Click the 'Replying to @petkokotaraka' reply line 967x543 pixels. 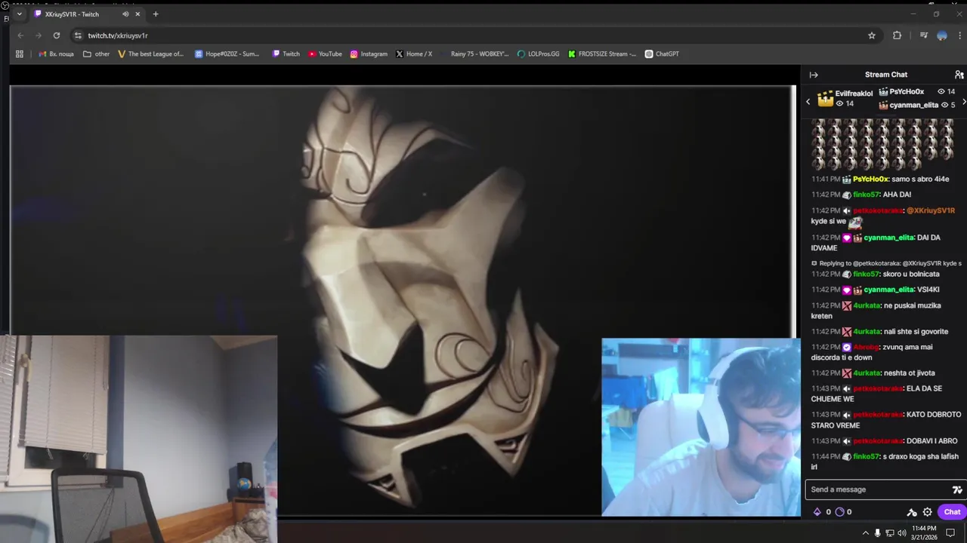coord(886,263)
